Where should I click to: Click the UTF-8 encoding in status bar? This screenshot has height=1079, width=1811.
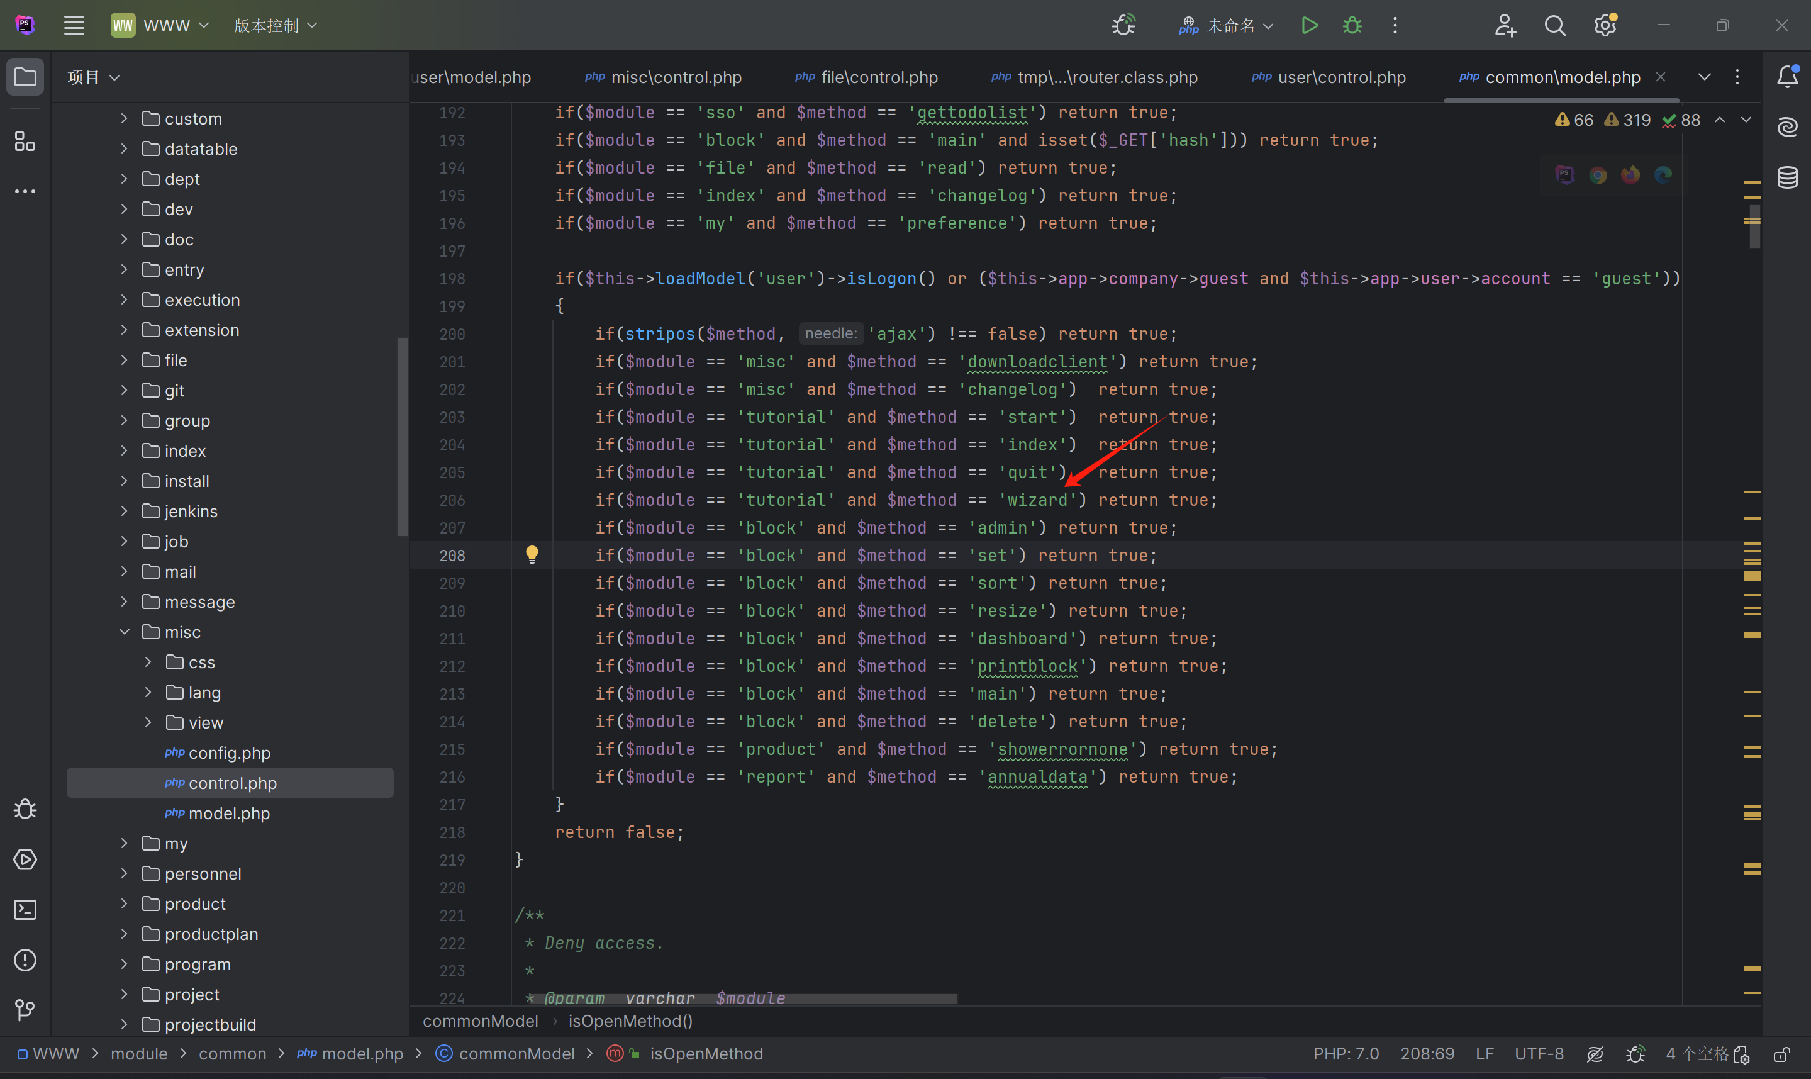coord(1539,1054)
